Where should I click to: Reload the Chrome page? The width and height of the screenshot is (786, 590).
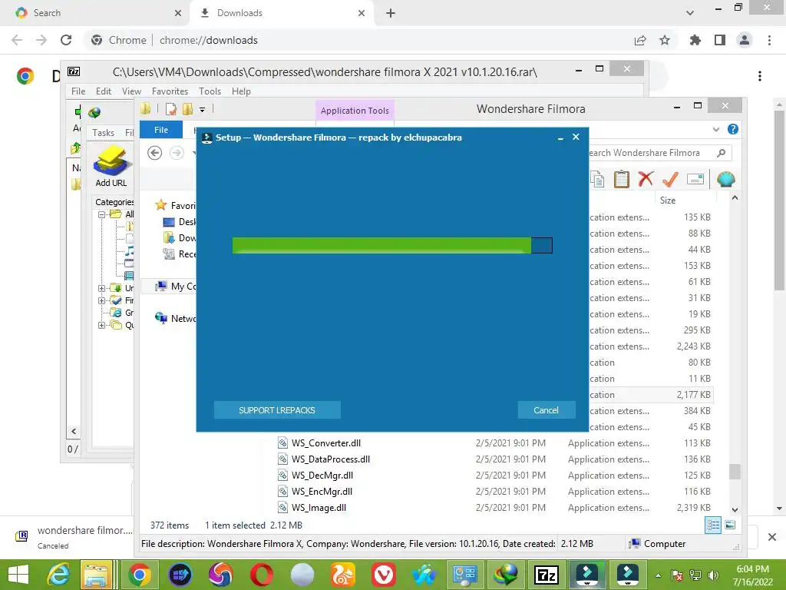point(66,40)
